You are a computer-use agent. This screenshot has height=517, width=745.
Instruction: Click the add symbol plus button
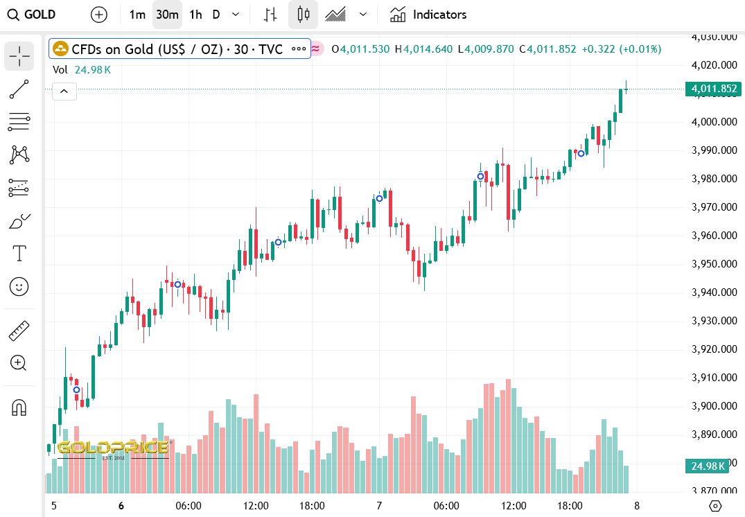coord(99,15)
